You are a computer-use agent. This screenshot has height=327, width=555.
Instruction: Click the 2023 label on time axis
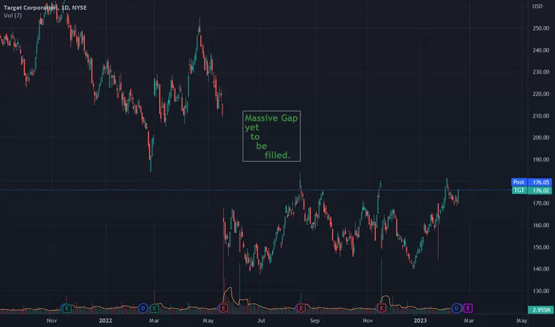pyautogui.click(x=420, y=320)
